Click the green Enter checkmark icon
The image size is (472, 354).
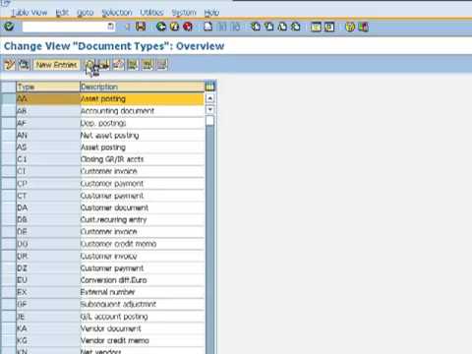point(9,27)
